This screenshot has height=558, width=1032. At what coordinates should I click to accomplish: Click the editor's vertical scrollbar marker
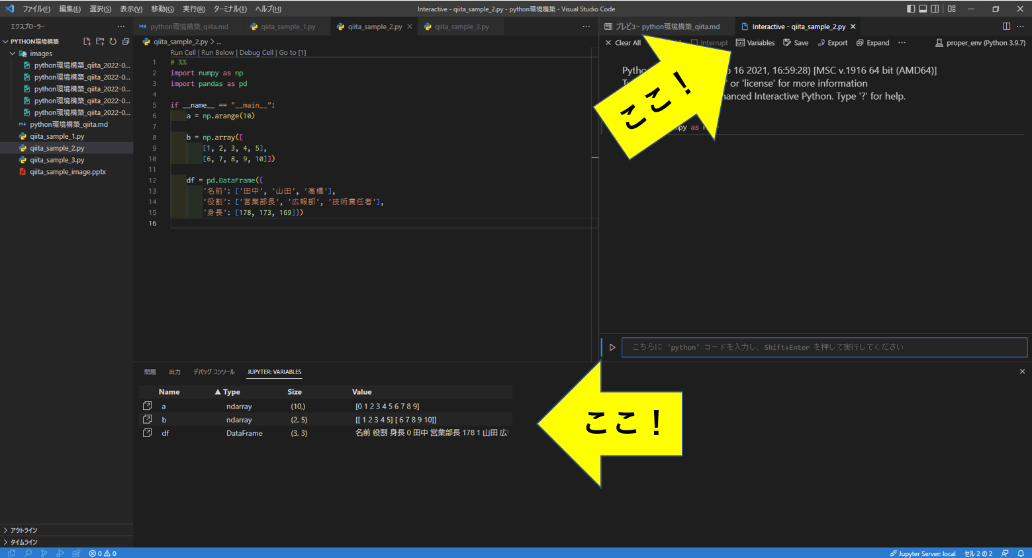click(x=594, y=157)
